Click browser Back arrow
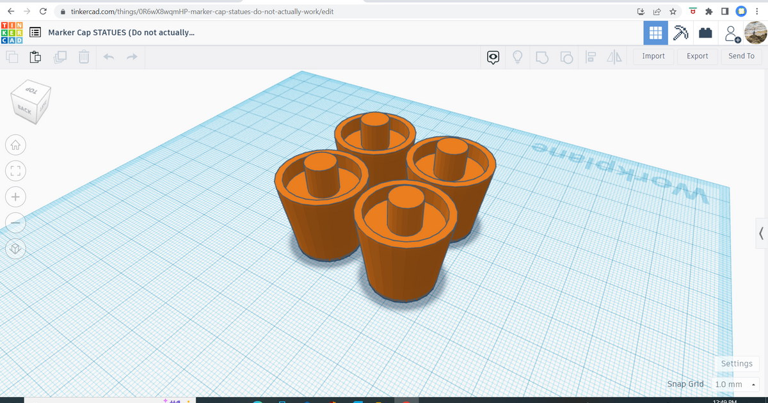This screenshot has height=403, width=768. click(x=10, y=12)
